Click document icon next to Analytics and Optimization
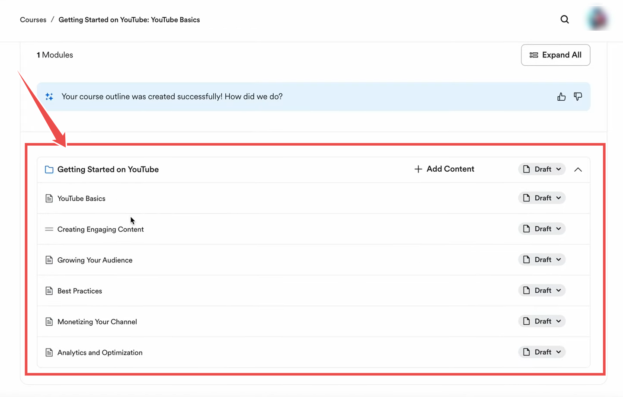Image resolution: width=623 pixels, height=397 pixels. (x=49, y=352)
